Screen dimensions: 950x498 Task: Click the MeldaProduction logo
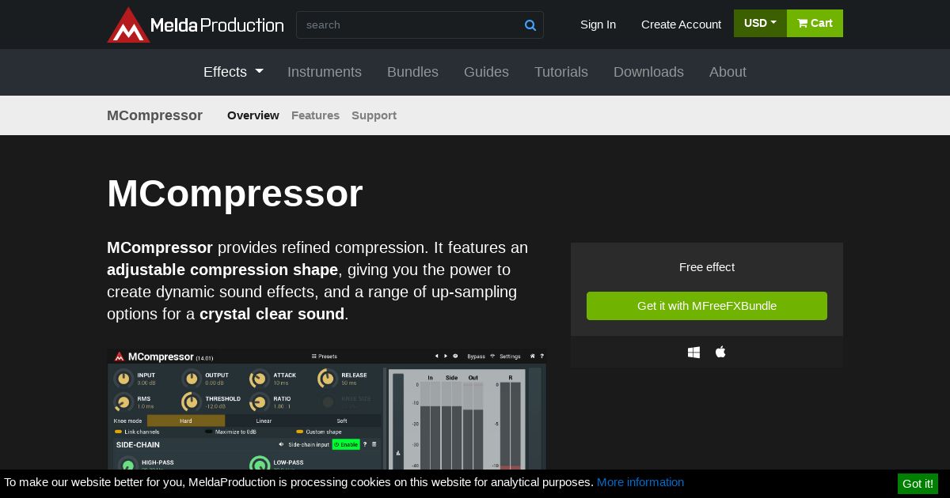(195, 25)
